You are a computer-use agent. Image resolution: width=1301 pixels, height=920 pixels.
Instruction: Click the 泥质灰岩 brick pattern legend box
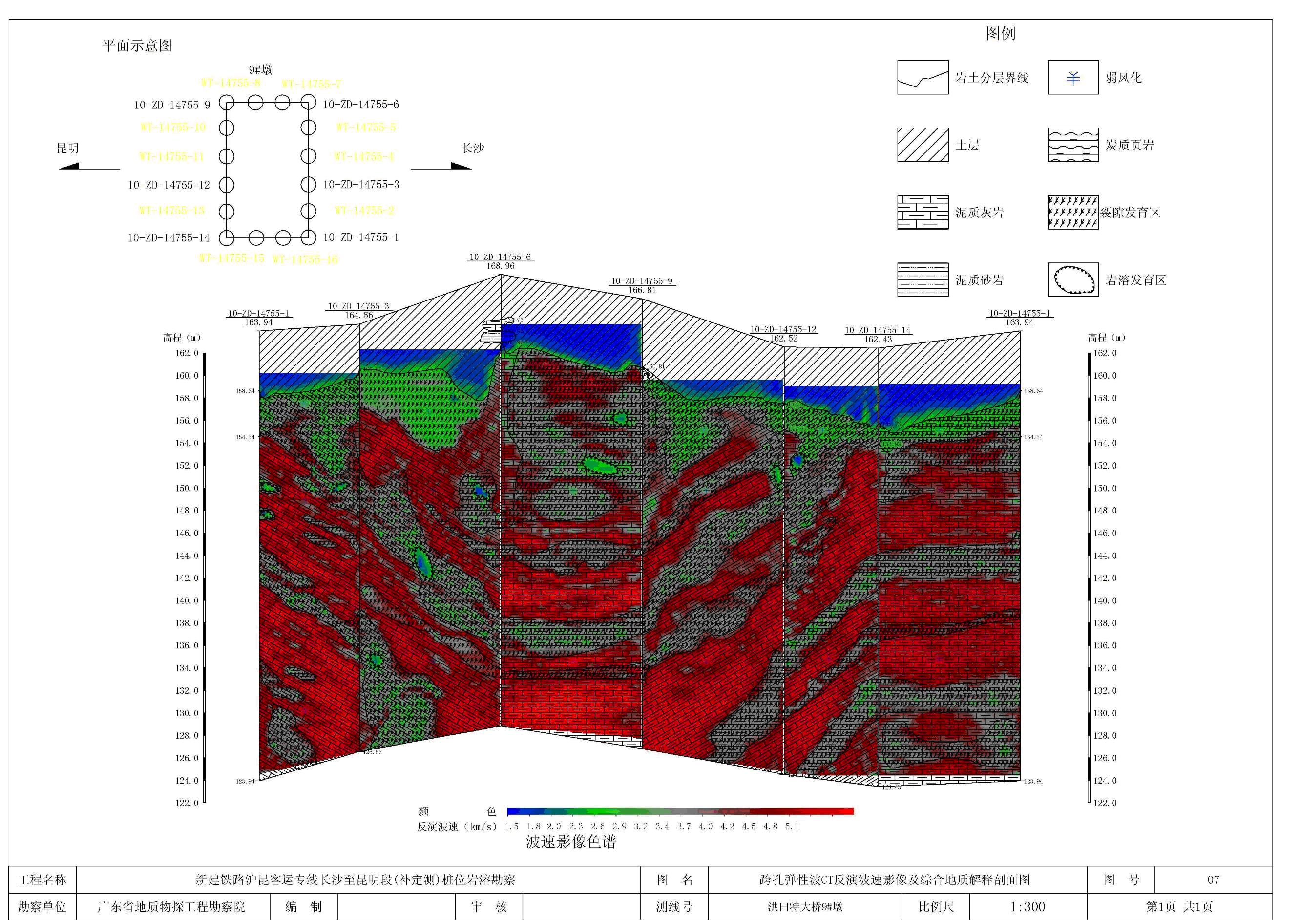(x=923, y=213)
